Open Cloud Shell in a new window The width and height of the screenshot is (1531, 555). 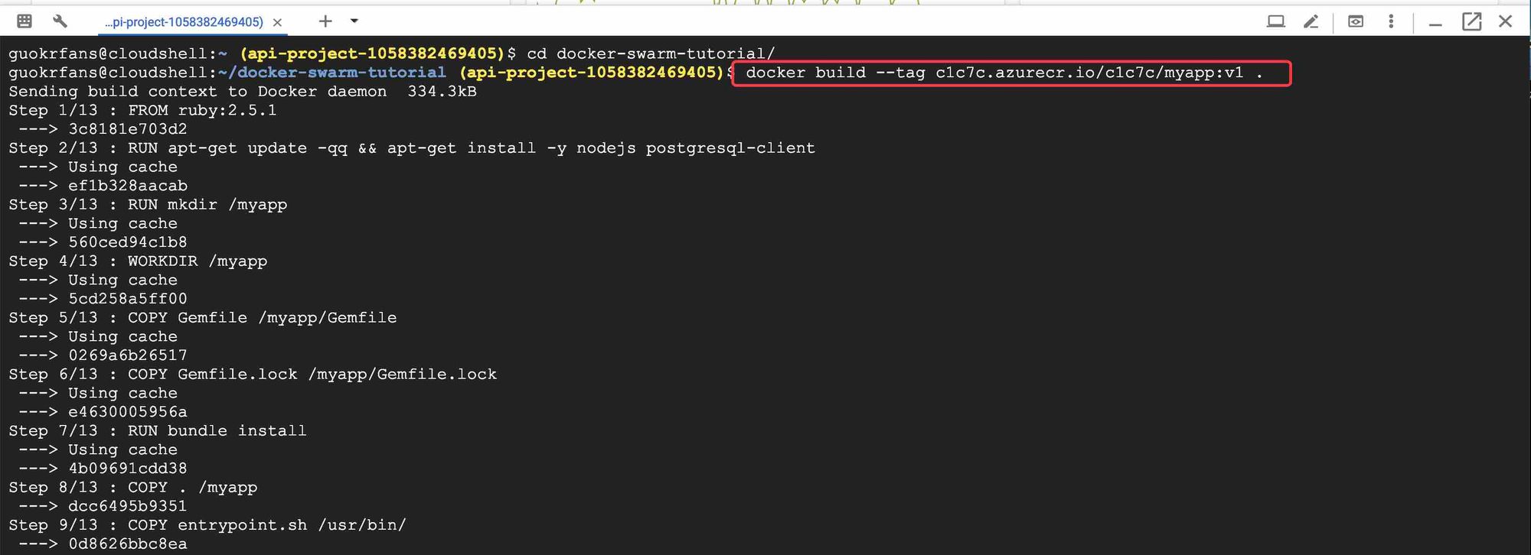tap(1471, 21)
